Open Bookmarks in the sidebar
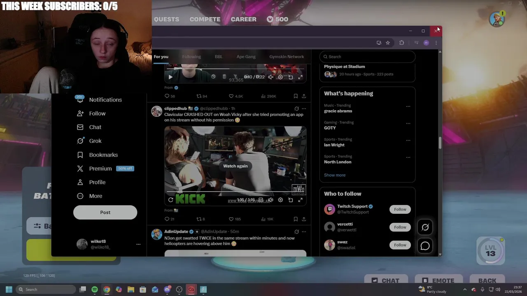527x296 pixels. click(98, 155)
